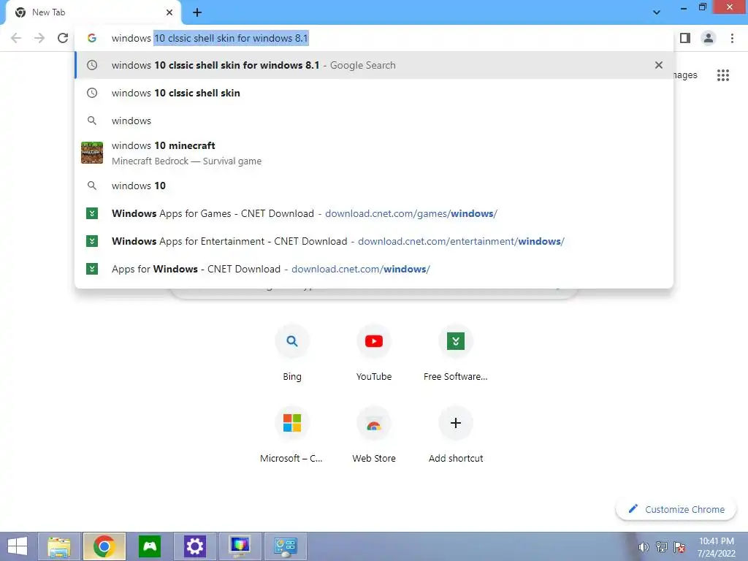Toggle the side panel icon

click(685, 38)
